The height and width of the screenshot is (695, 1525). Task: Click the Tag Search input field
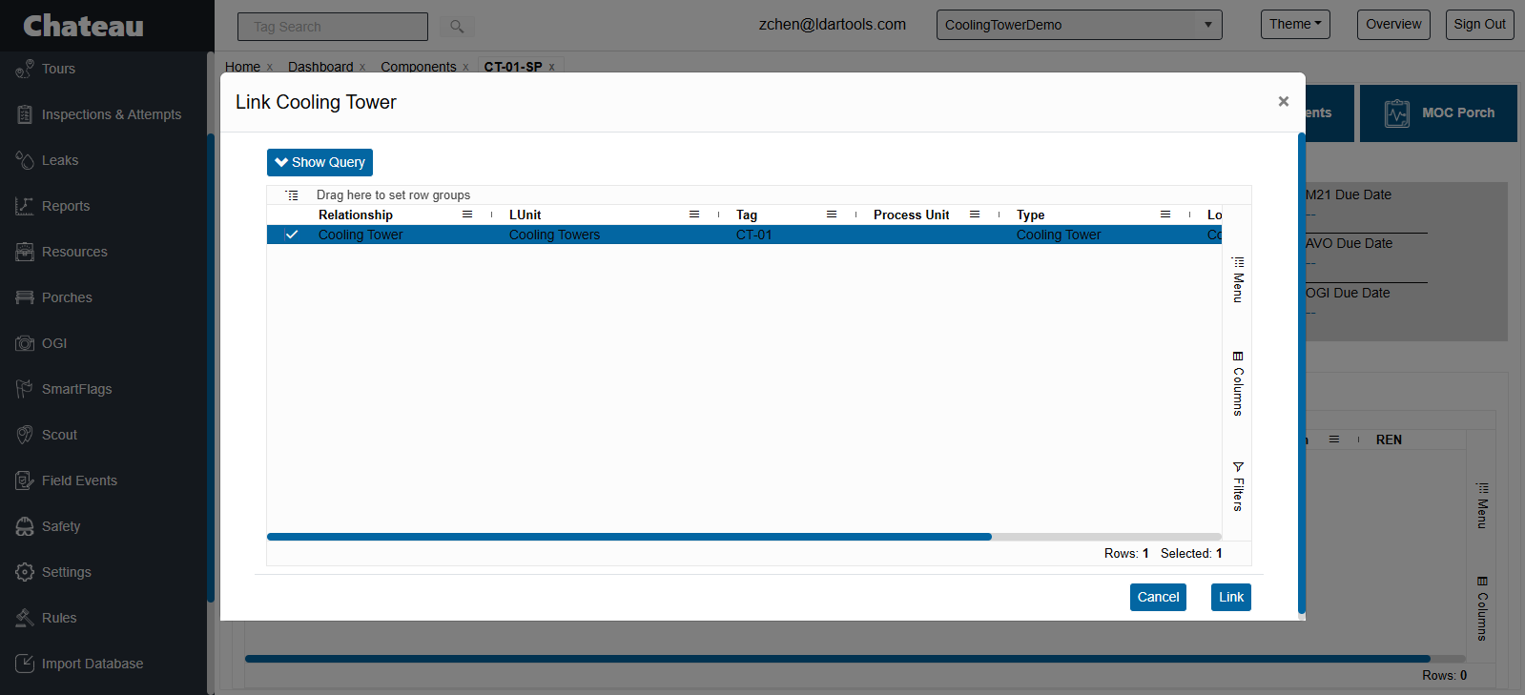332,27
